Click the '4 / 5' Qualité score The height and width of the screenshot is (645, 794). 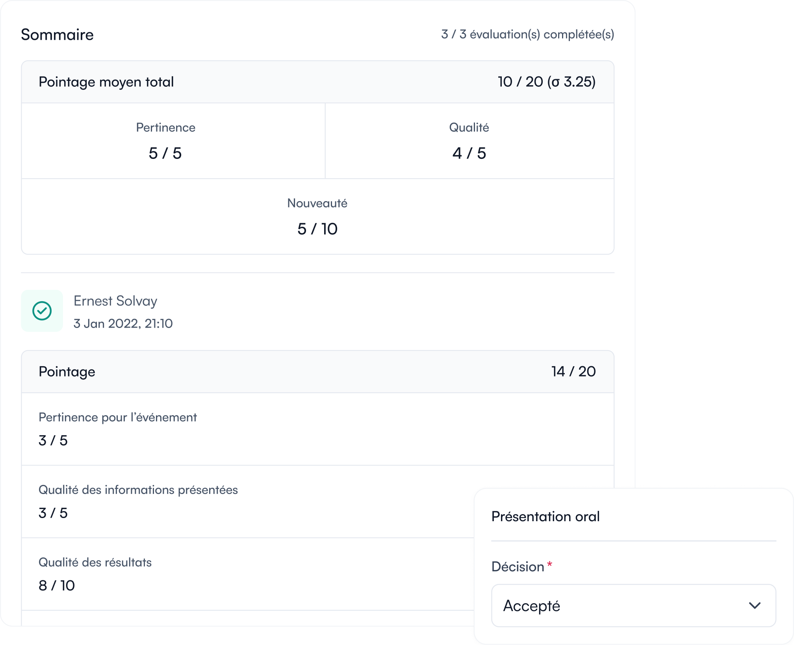469,153
